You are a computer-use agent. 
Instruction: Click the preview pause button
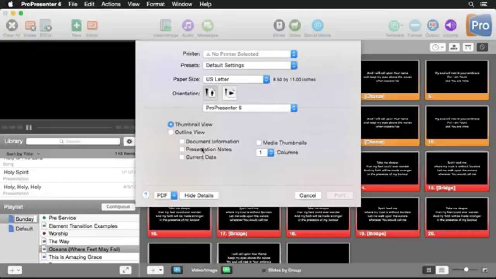29,127
